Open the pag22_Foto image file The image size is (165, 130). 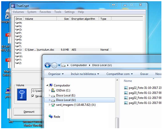(x=142, y=88)
